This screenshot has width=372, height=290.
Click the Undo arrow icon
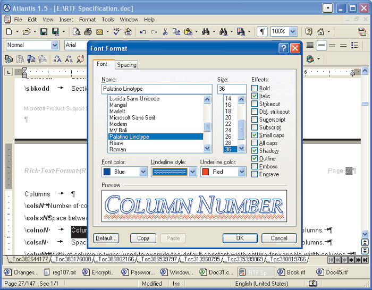pos(142,32)
